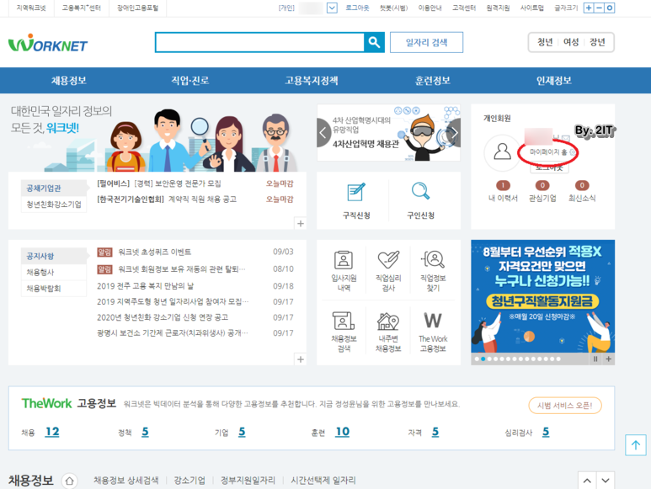Click the 장년 category link
Image resolution: width=651 pixels, height=489 pixels.
597,42
